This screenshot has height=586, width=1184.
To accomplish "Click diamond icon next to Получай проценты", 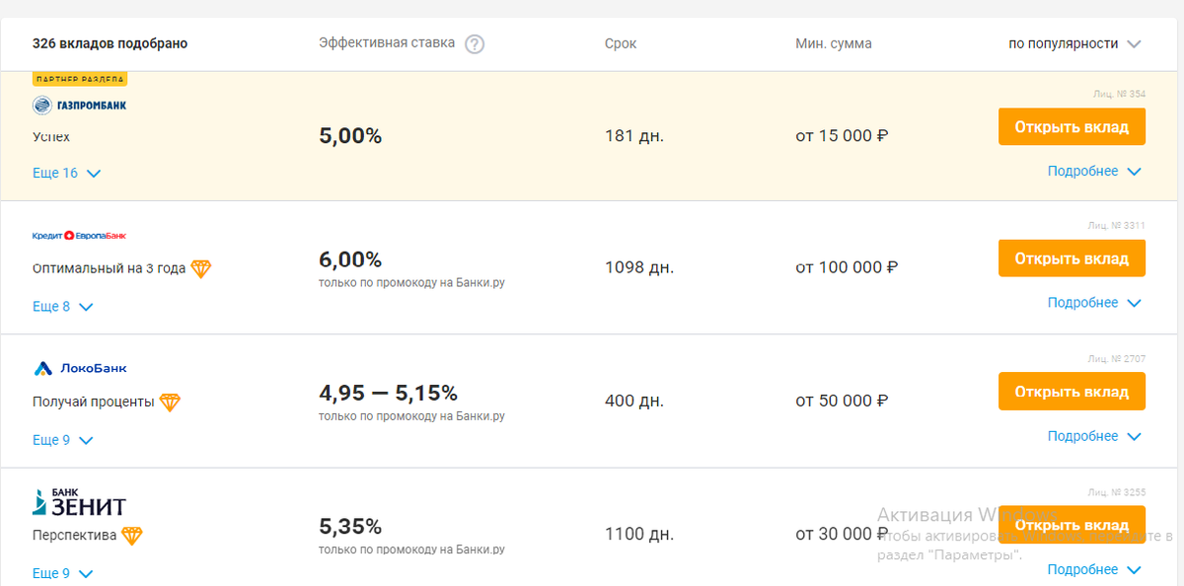I will point(170,402).
